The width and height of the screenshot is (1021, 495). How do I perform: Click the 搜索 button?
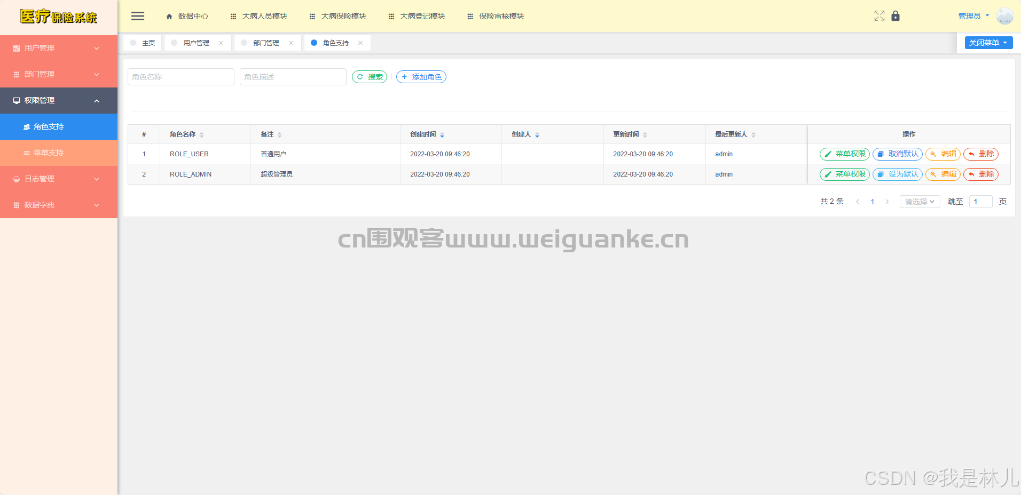click(370, 77)
